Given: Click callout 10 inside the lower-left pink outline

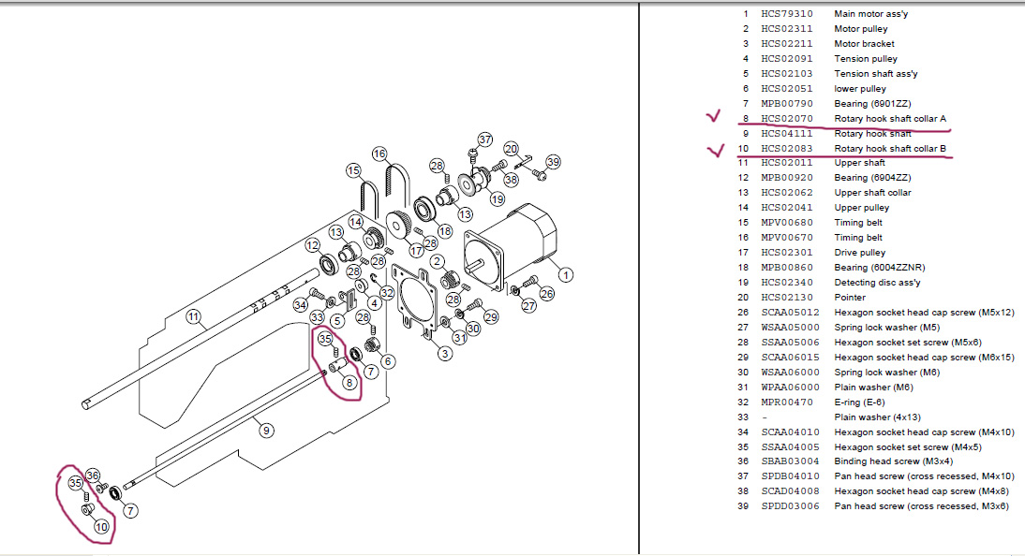Looking at the screenshot, I should click(101, 527).
